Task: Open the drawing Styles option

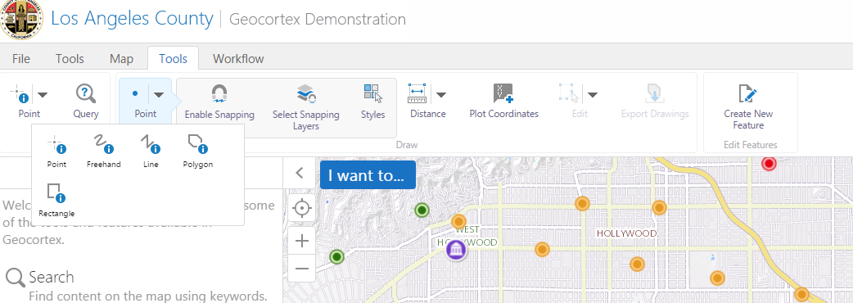Action: [x=372, y=102]
